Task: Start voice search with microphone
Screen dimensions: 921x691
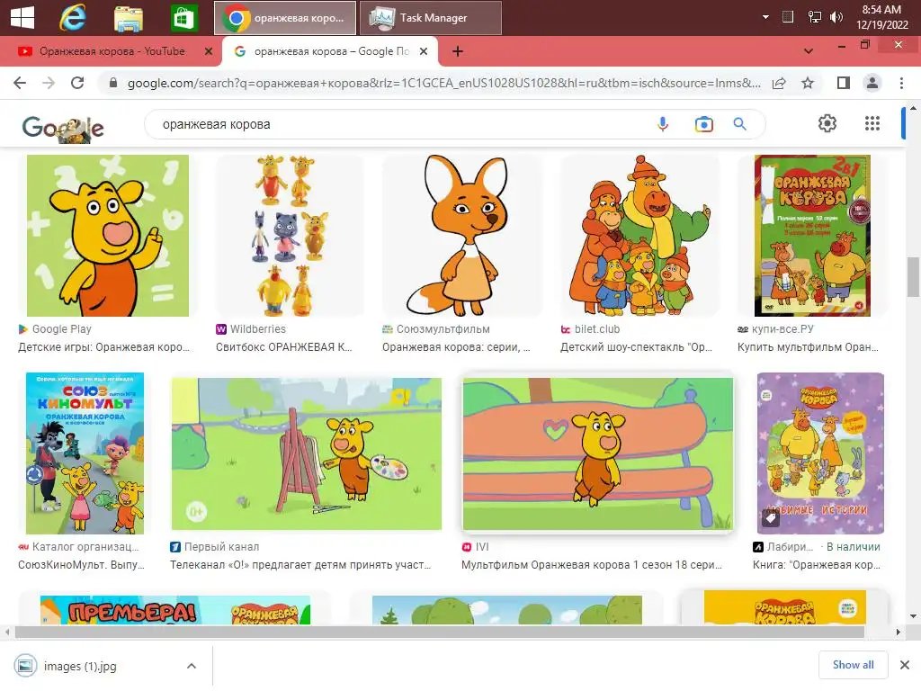Action: click(x=663, y=124)
